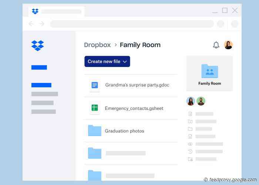Open the notifications bell
The height and width of the screenshot is (185, 259).
(x=216, y=45)
